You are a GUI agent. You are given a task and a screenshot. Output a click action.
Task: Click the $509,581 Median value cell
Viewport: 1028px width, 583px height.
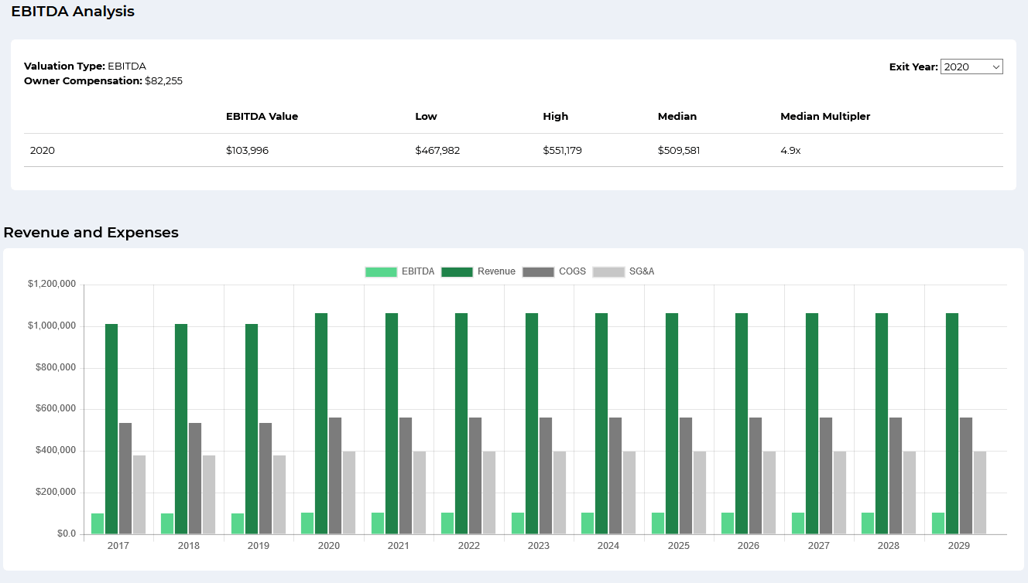(x=679, y=151)
